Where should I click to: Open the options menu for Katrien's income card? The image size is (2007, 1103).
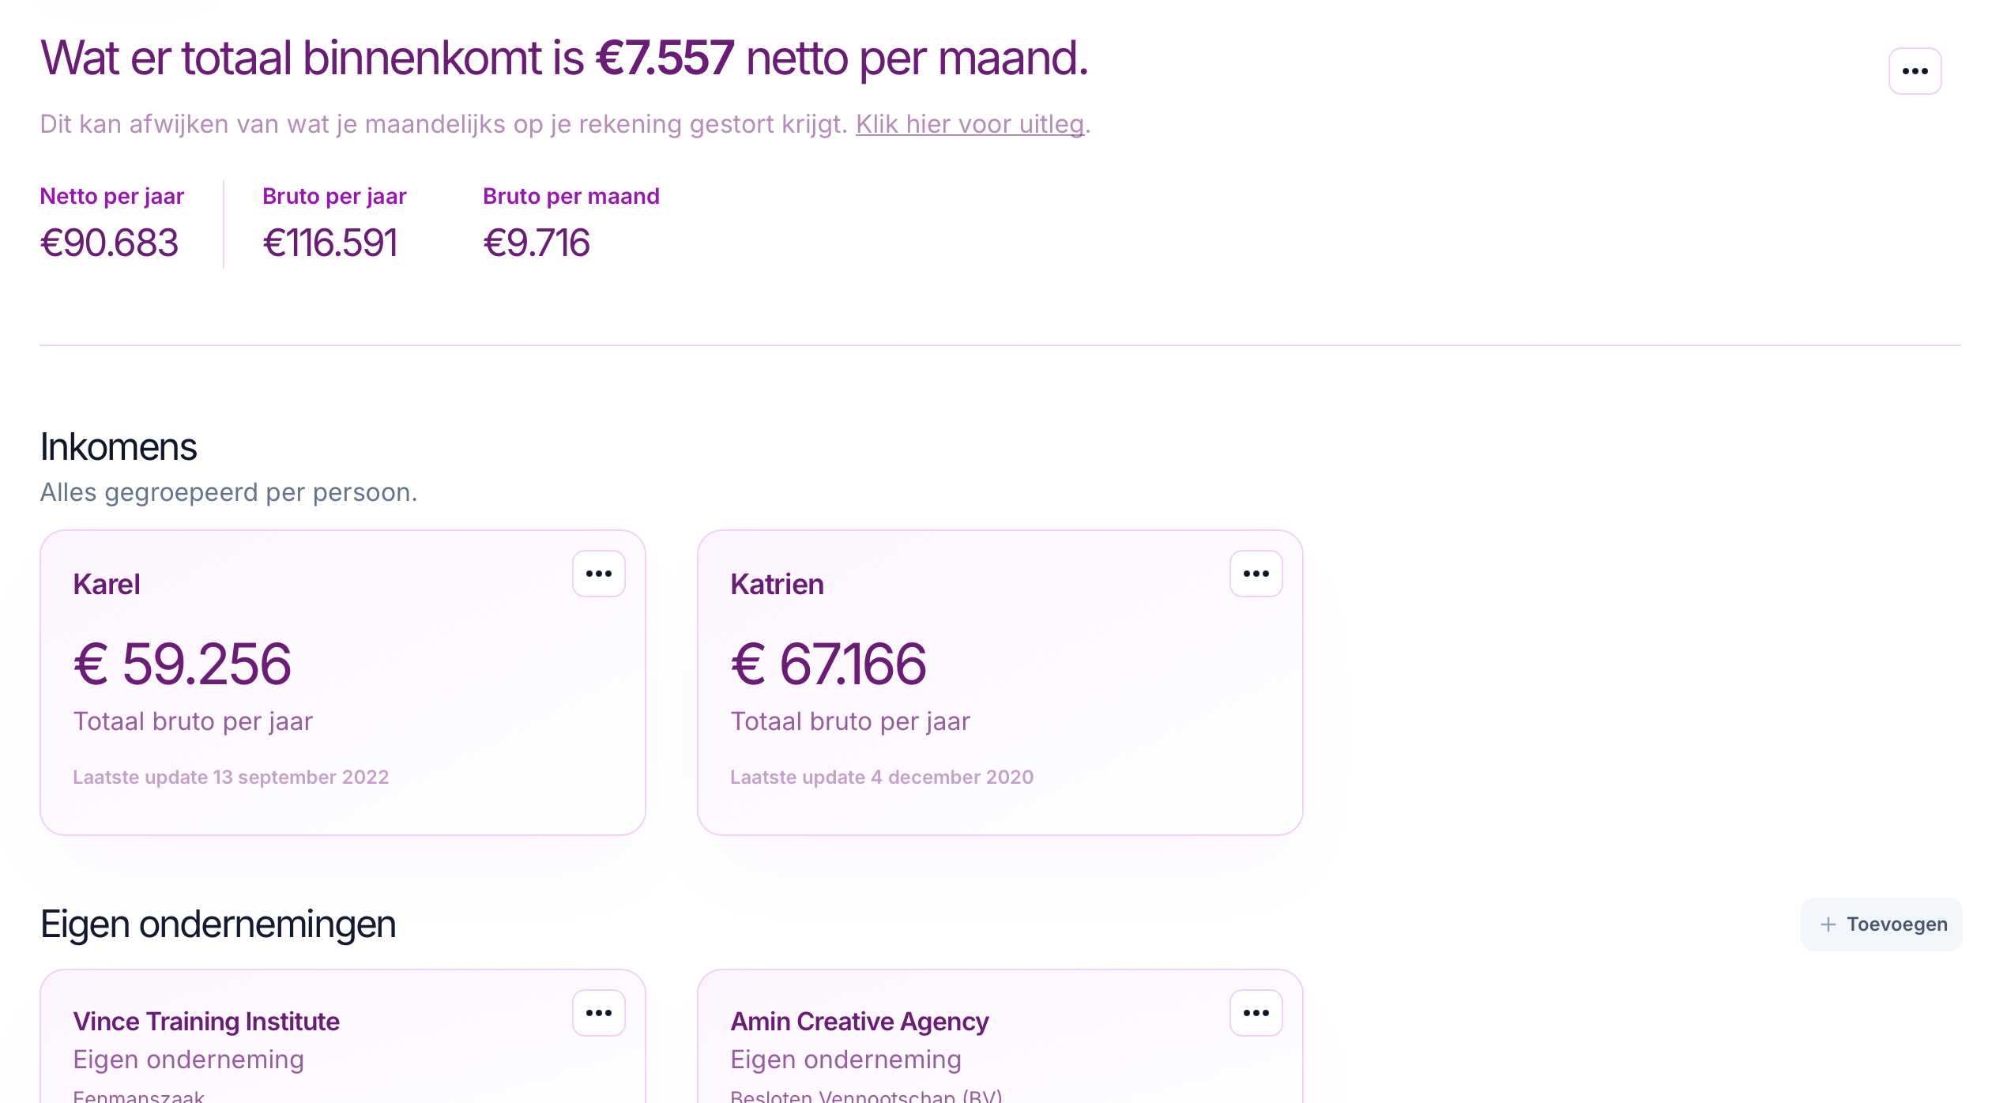[1256, 573]
